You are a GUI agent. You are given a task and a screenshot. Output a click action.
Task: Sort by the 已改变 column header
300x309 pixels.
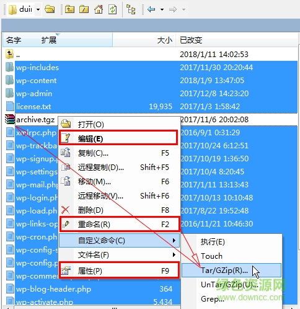[191, 40]
